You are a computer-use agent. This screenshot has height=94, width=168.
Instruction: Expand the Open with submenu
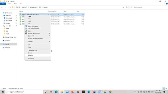pyautogui.click(x=38, y=36)
